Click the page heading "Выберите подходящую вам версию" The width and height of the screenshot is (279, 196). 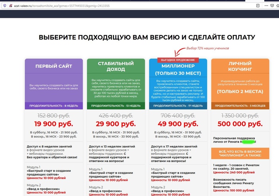[147, 37]
